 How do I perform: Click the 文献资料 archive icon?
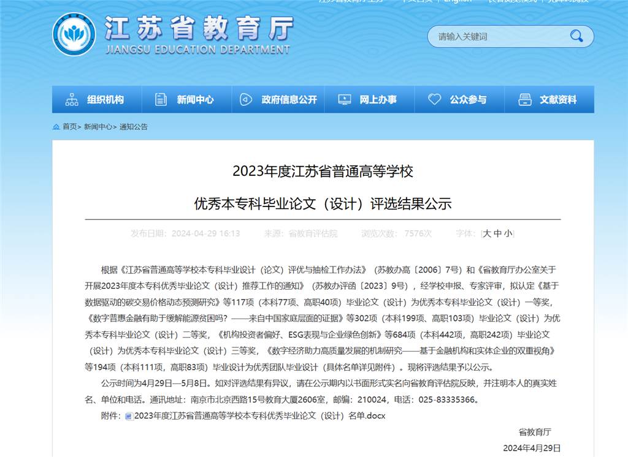point(525,99)
